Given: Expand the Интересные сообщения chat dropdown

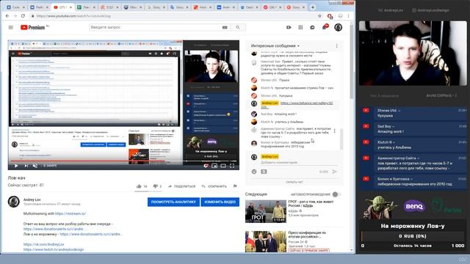Looking at the screenshot, I should pos(275,45).
